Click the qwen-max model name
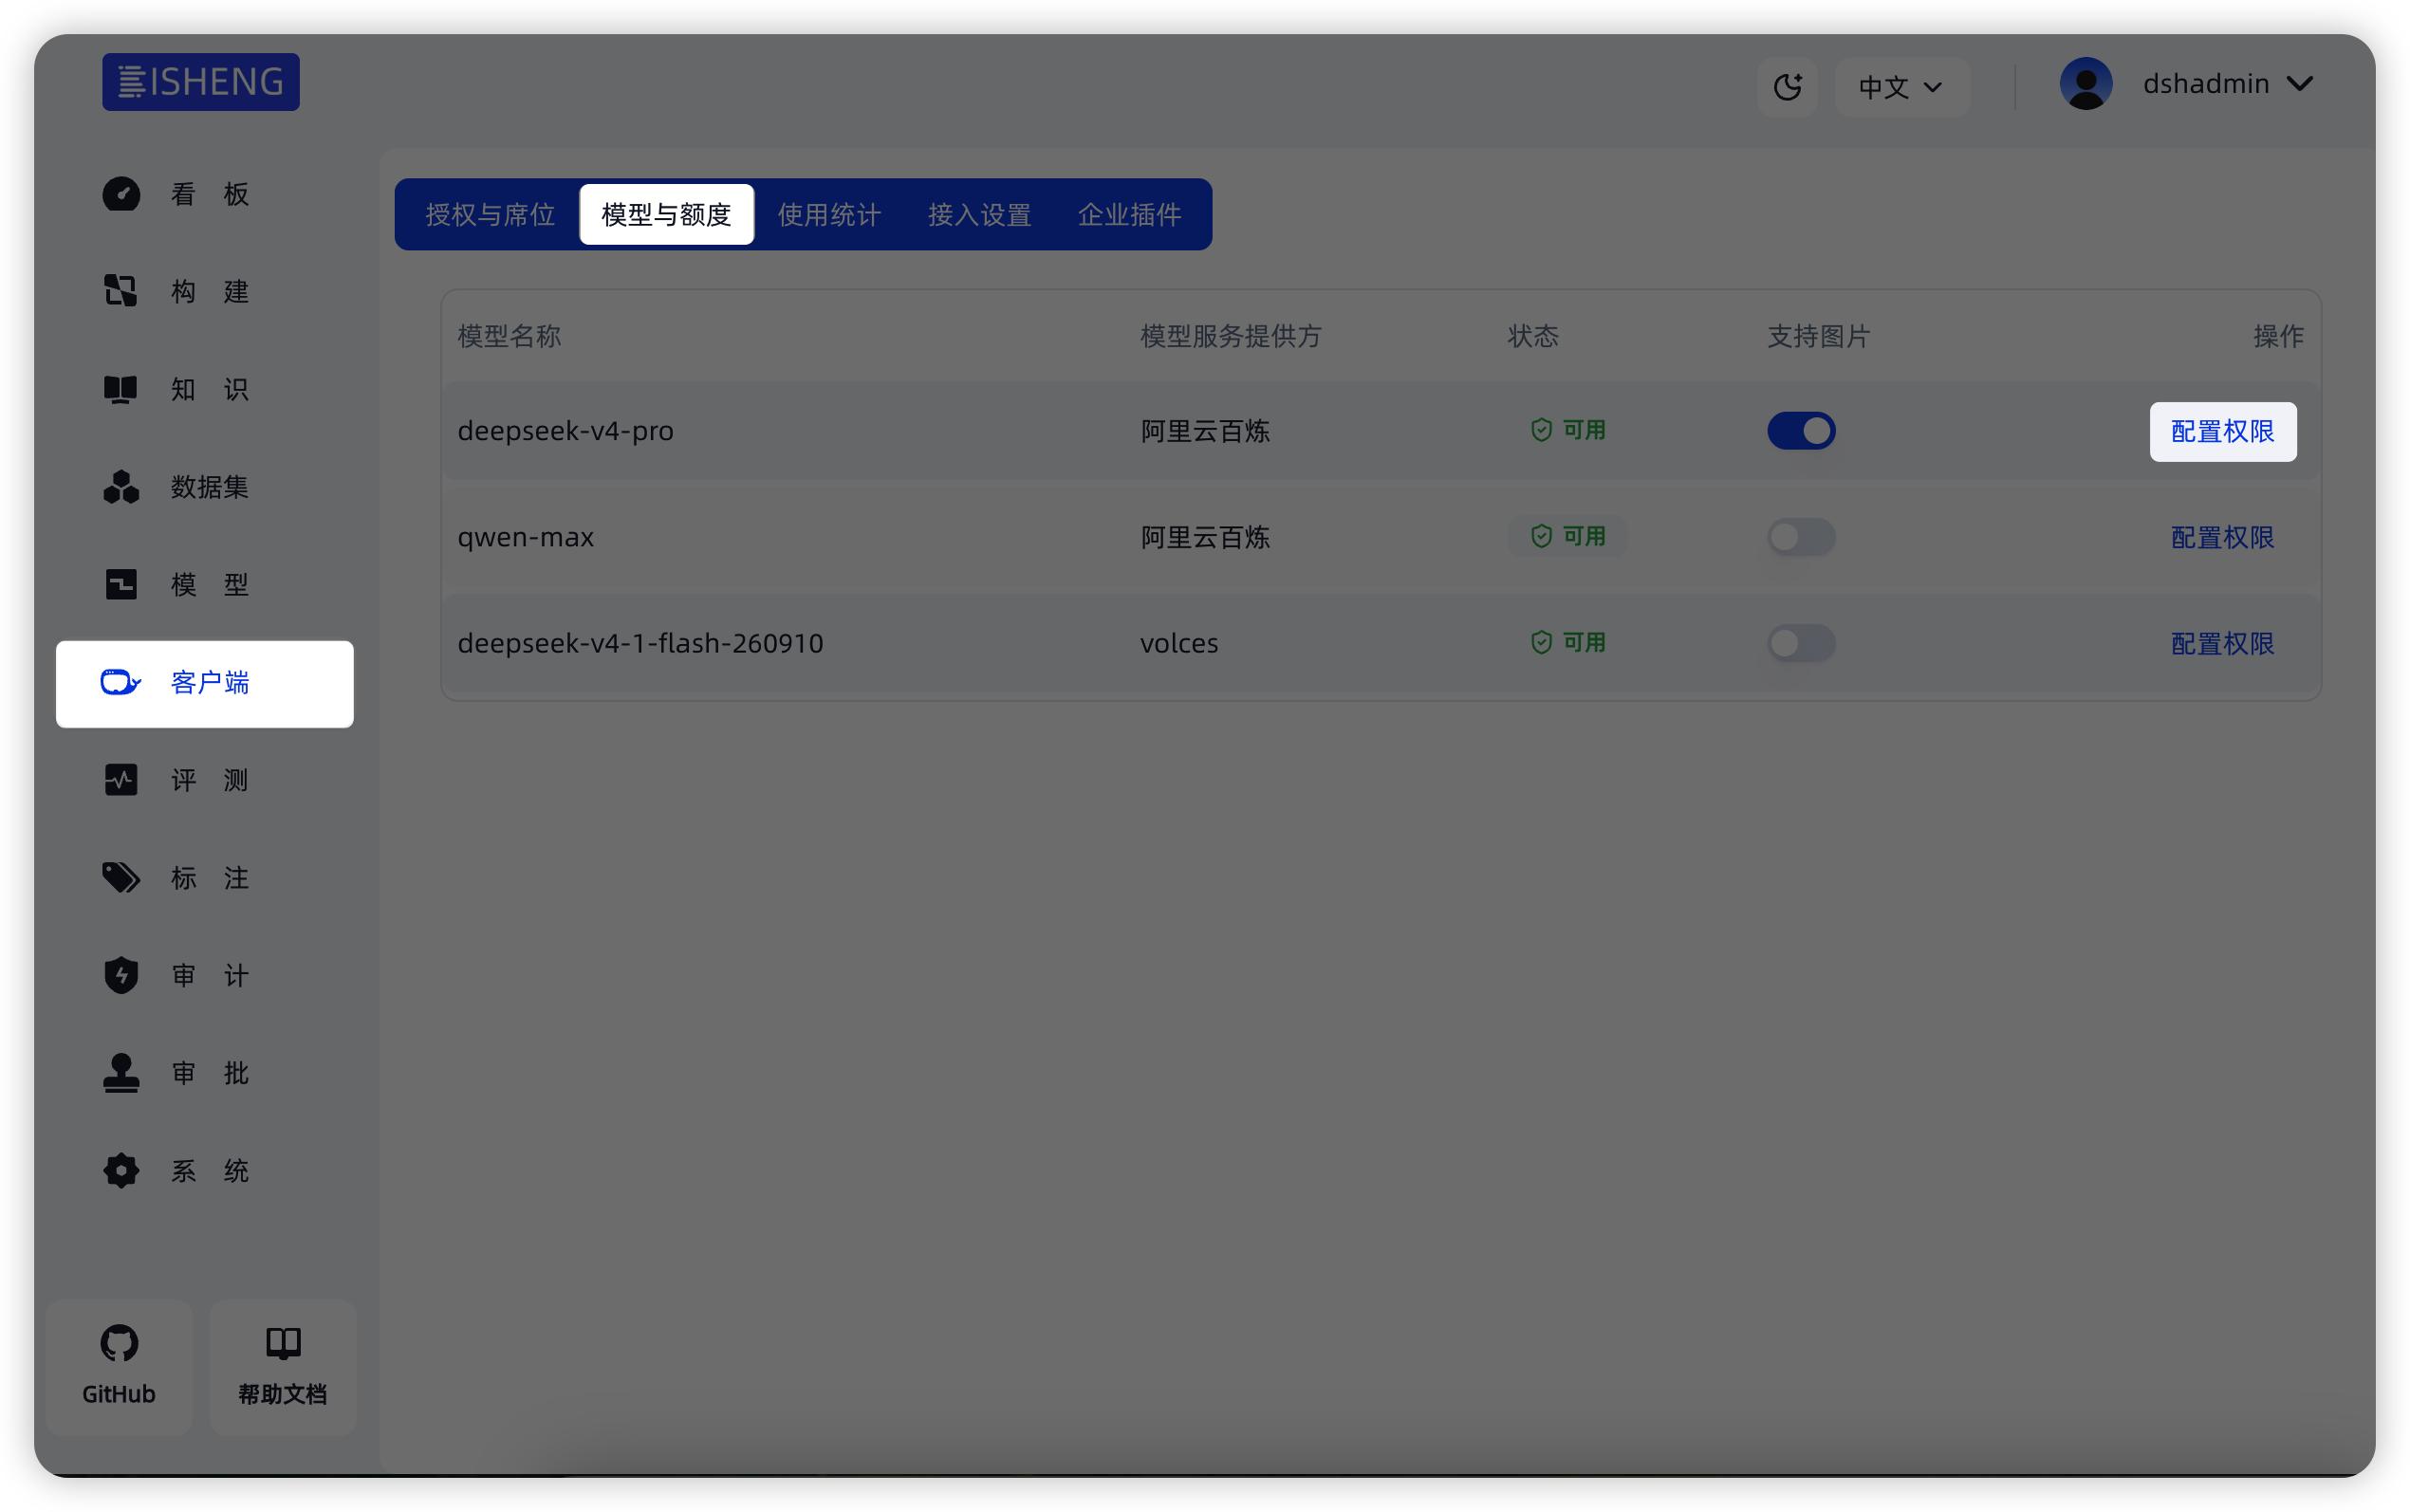Image resolution: width=2410 pixels, height=1512 pixels. coord(526,538)
